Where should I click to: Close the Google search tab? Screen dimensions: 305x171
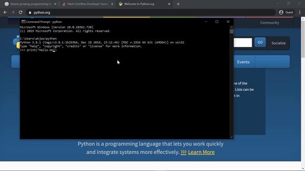click(x=55, y=4)
